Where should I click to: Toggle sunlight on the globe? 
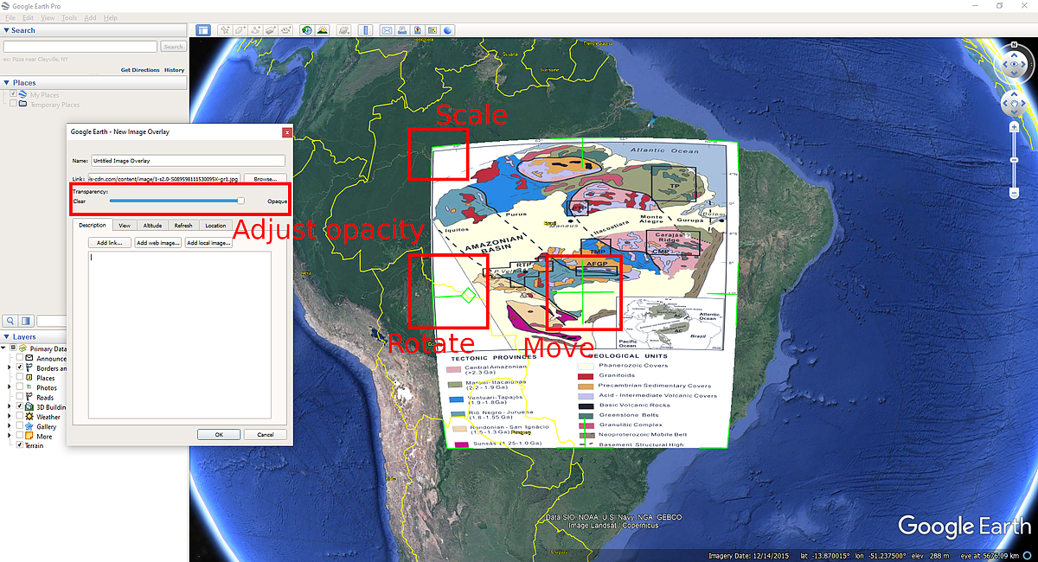pyautogui.click(x=322, y=29)
